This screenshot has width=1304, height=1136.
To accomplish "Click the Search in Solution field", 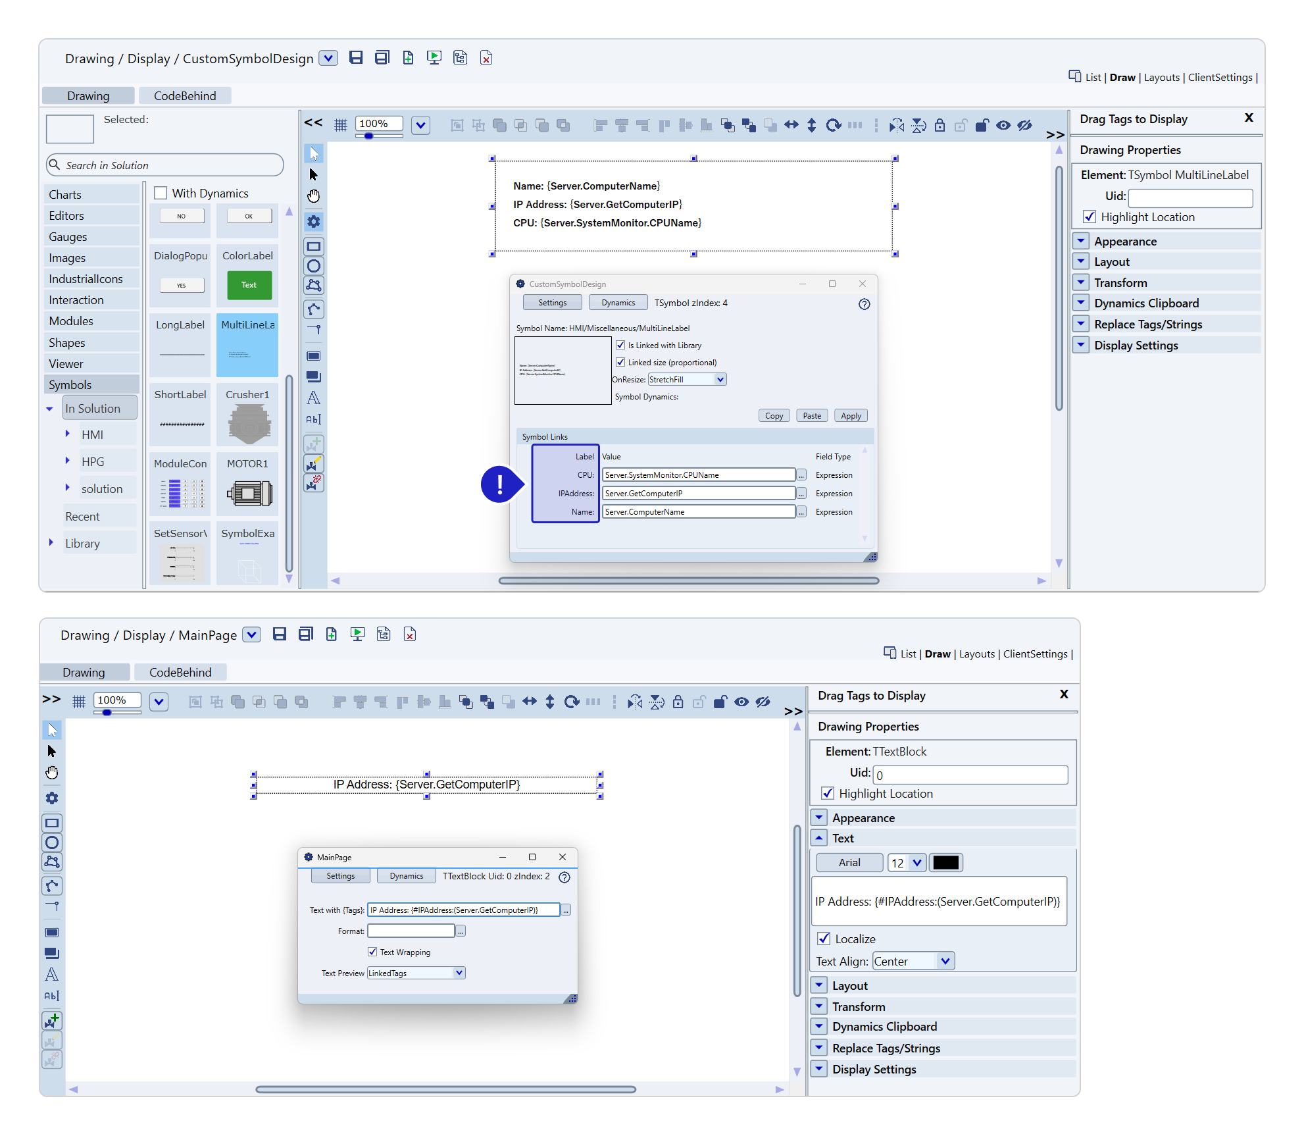I will [164, 165].
